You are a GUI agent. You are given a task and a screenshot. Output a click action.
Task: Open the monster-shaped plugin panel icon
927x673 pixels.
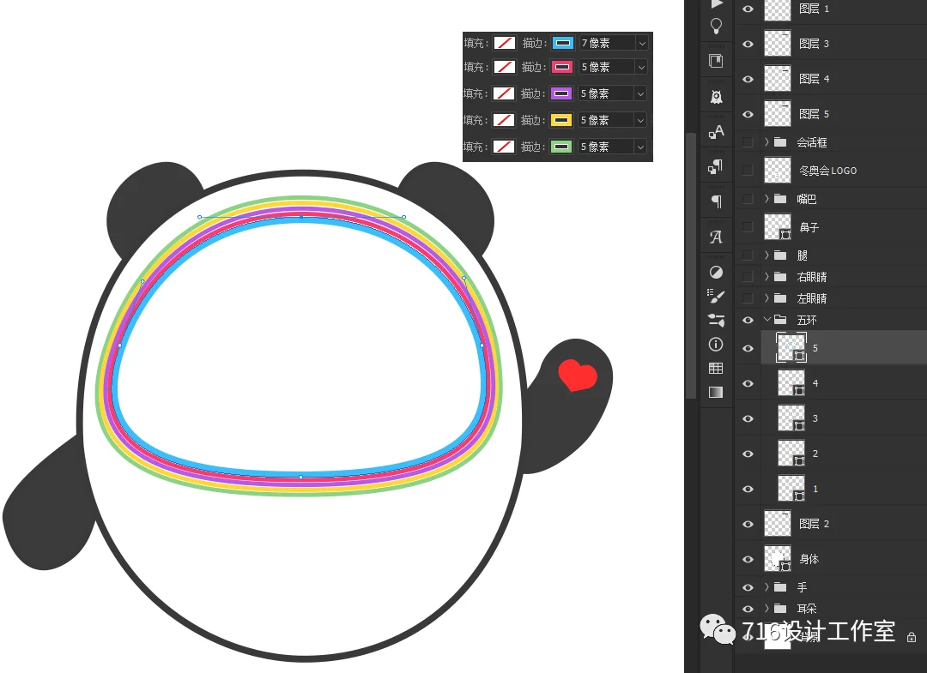coord(716,97)
